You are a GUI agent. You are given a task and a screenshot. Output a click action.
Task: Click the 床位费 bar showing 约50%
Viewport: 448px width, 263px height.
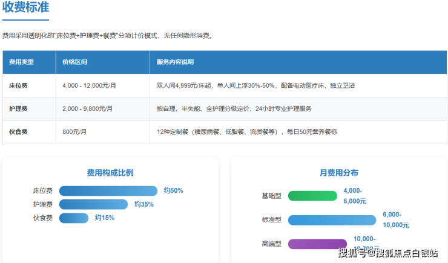point(108,190)
